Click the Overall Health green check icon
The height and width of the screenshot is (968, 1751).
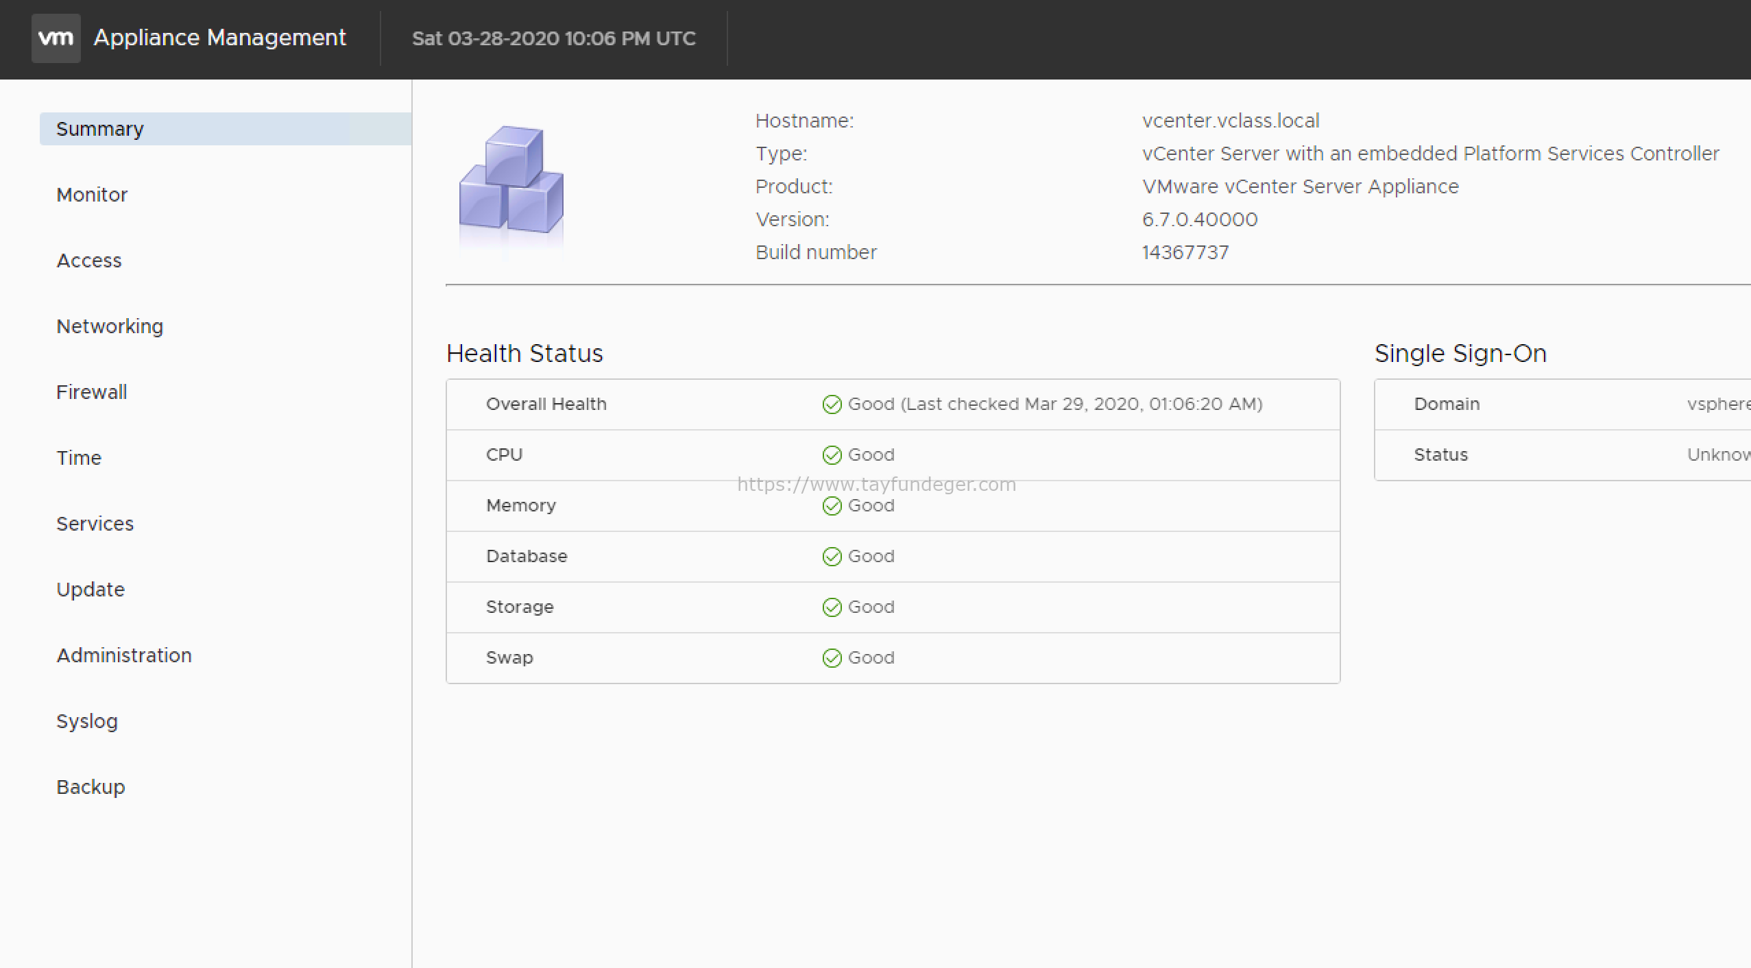pos(832,404)
